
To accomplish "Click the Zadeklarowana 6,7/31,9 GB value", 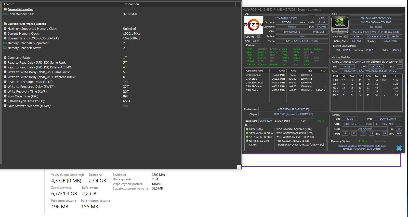I will click(x=64, y=194).
